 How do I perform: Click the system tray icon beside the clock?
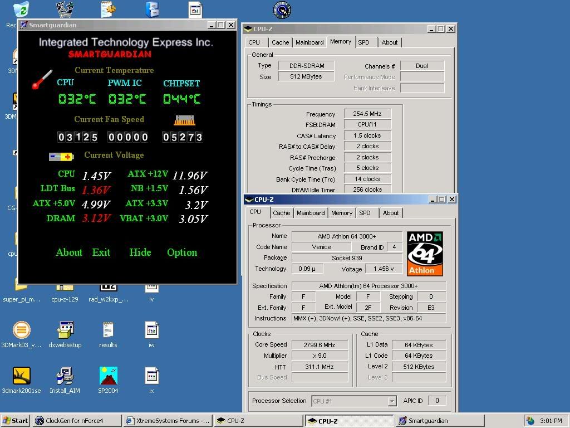[530, 421]
